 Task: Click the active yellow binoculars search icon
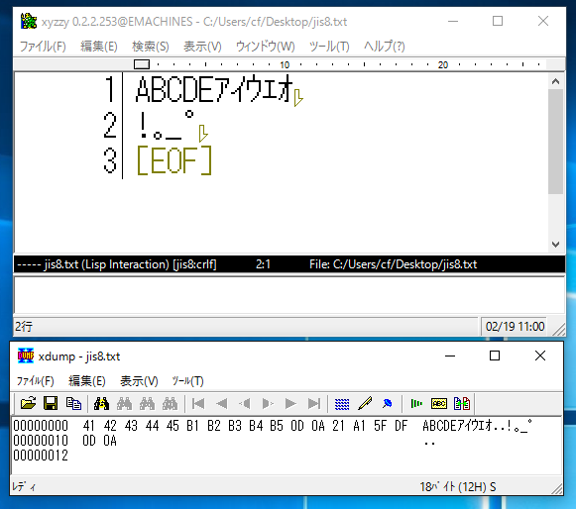[101, 403]
